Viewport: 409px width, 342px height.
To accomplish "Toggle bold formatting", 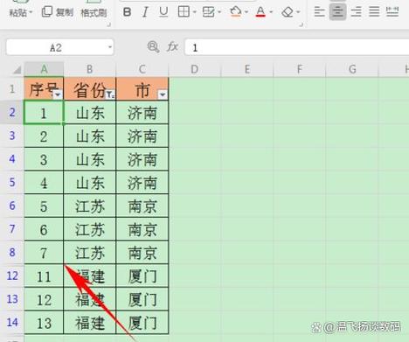I will pos(127,12).
